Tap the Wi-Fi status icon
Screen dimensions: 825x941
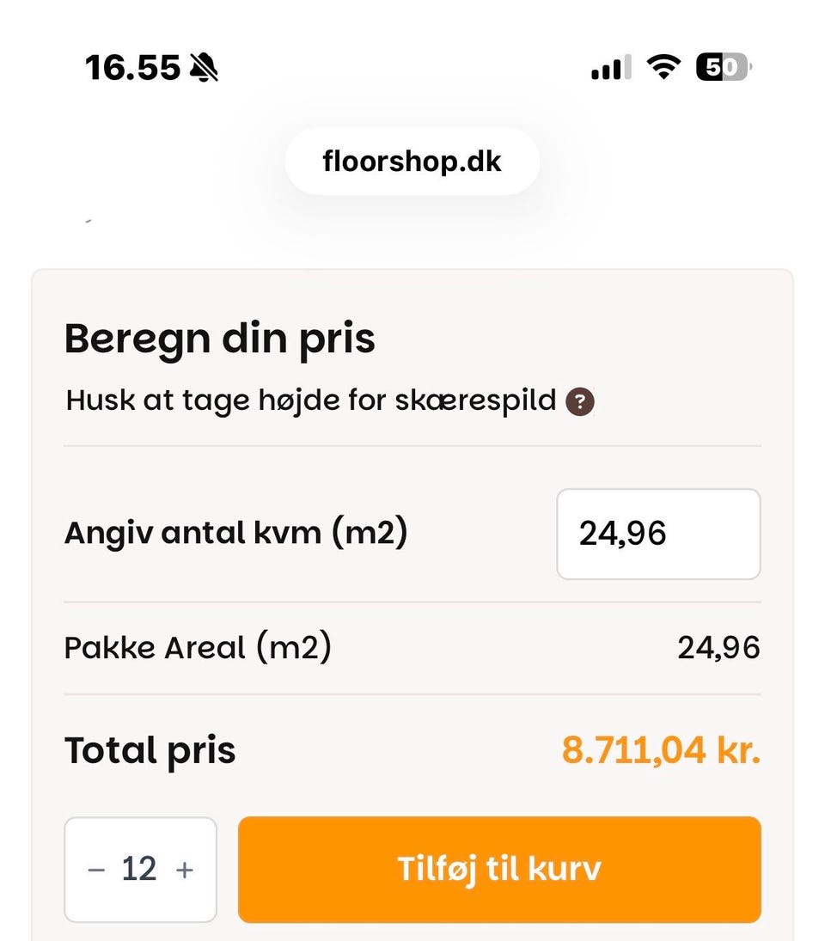(x=663, y=67)
